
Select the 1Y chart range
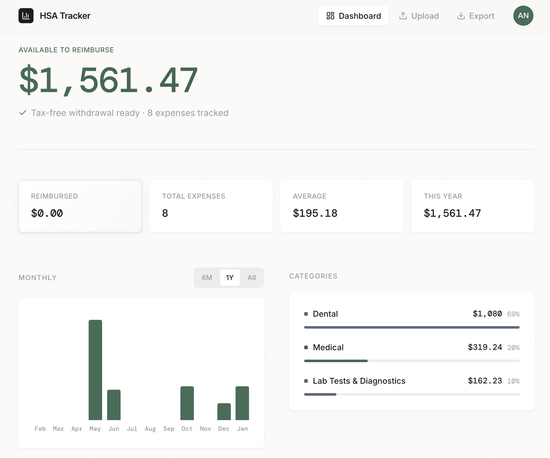[x=230, y=278]
